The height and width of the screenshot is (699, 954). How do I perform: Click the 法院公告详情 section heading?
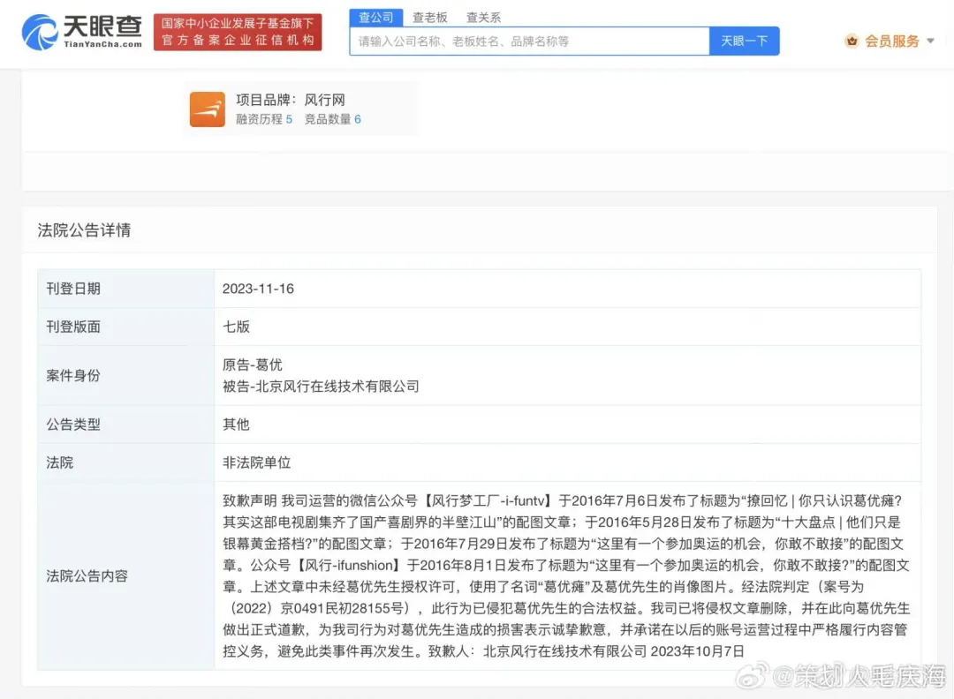point(84,230)
